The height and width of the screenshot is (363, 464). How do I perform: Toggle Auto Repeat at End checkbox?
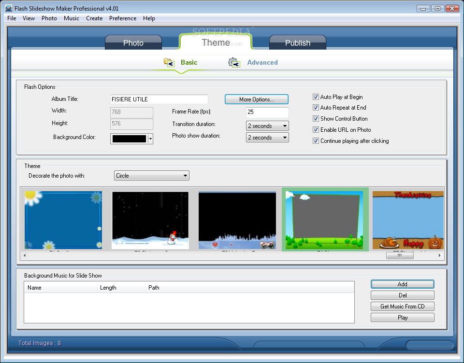pyautogui.click(x=316, y=108)
